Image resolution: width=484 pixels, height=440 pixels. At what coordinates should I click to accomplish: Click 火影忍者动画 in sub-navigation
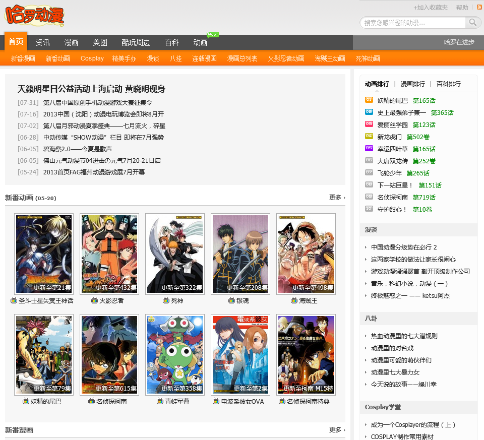click(286, 58)
